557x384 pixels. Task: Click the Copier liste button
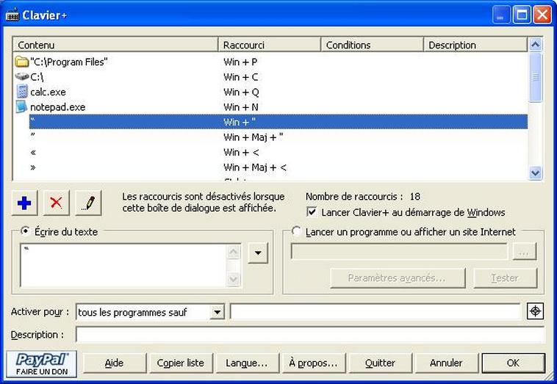coord(180,363)
